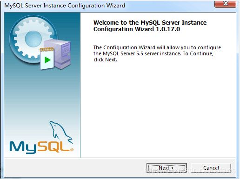Viewport: 240px width, 179px height.
Task: Click the Welcome to MySQL Server Instance heading
Action: [x=150, y=26]
